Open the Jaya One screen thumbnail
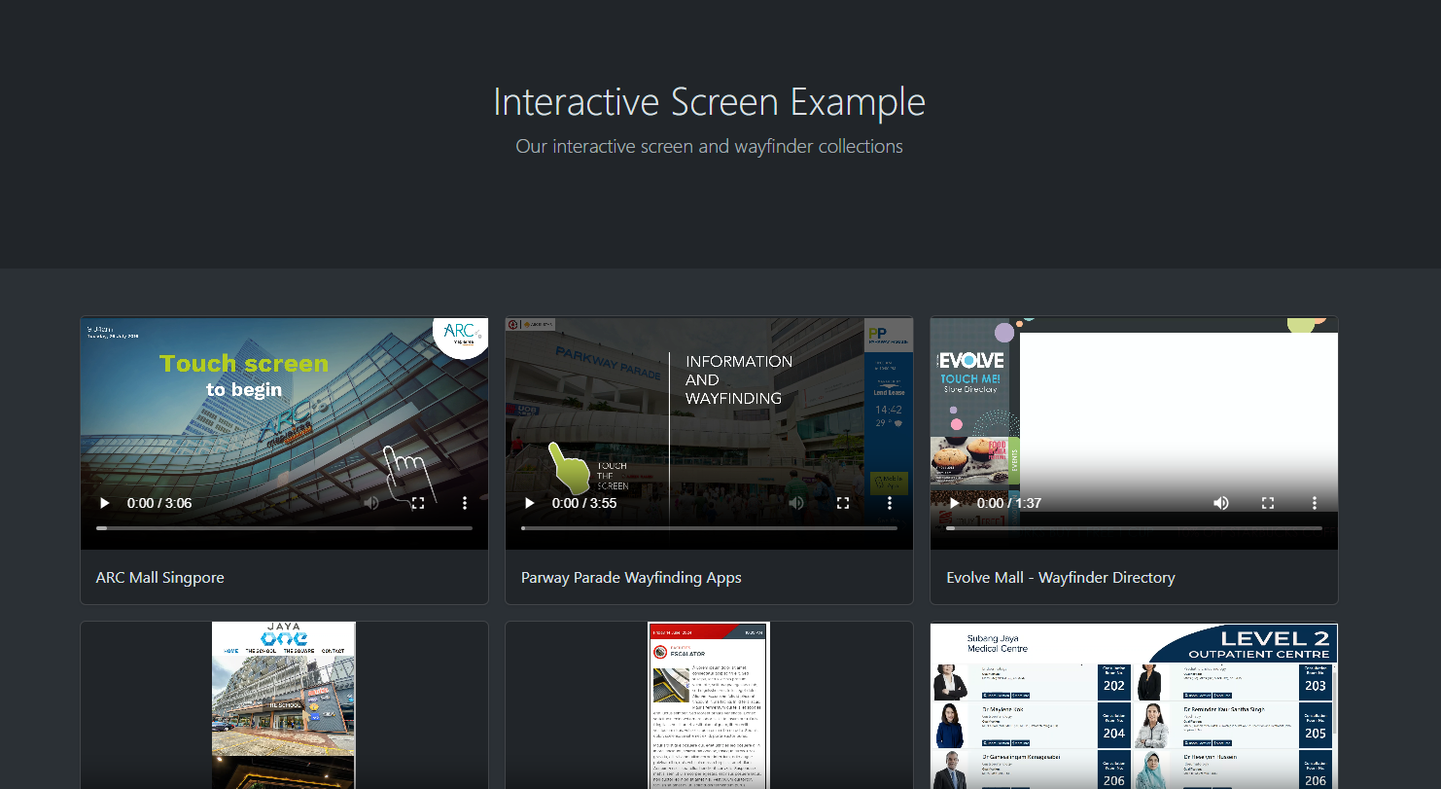Viewport: 1441px width, 789px height. coord(284,704)
